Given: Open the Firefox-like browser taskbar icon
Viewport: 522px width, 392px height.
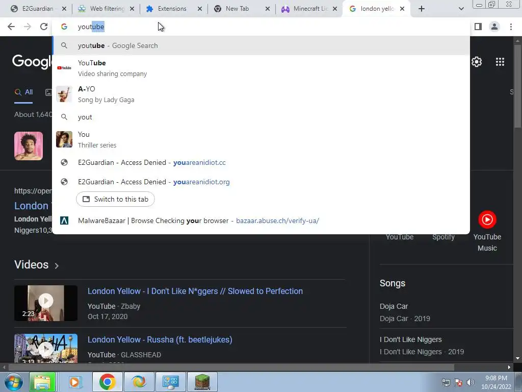Looking at the screenshot, I should [x=139, y=382].
